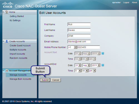Click the sidebar splitter handle
Screen dimensions: 139x104
[38, 54]
